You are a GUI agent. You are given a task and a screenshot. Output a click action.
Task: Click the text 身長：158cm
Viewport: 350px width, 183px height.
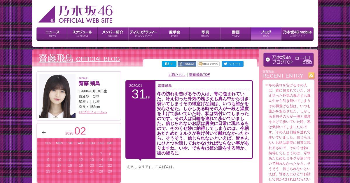click(x=89, y=107)
